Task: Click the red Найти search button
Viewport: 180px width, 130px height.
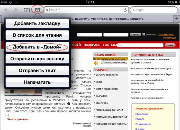Action: [x=170, y=45]
